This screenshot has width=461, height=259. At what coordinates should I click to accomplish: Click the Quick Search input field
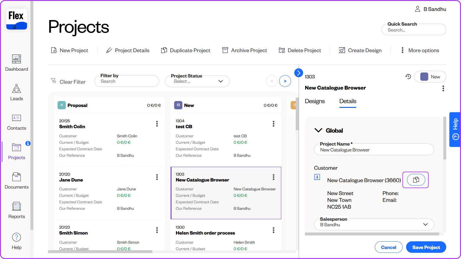coord(414,30)
